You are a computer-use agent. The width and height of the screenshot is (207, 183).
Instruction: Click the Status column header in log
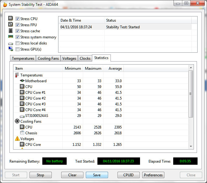pyautogui.click(x=148, y=20)
